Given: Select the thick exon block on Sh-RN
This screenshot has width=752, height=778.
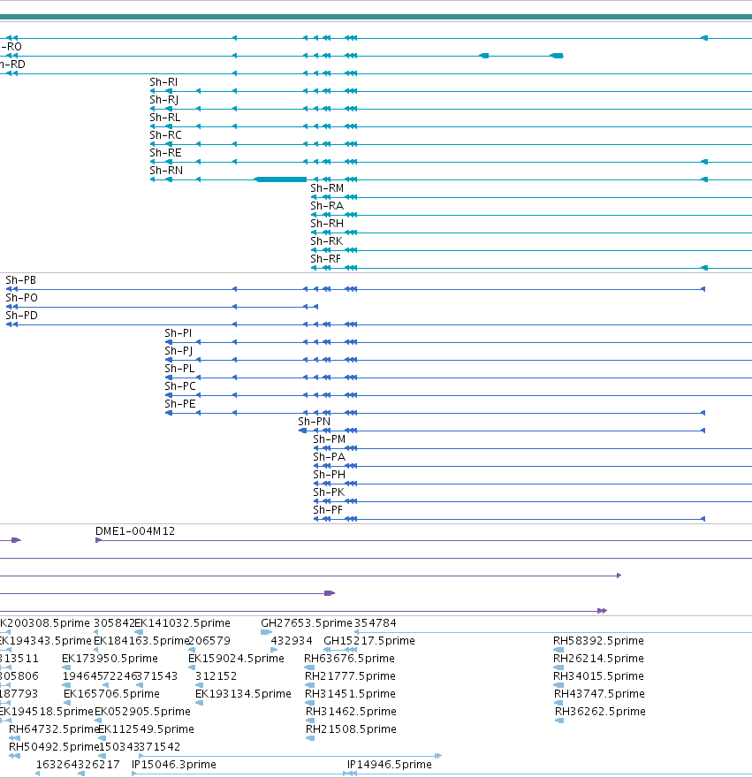Looking at the screenshot, I should point(281,179).
